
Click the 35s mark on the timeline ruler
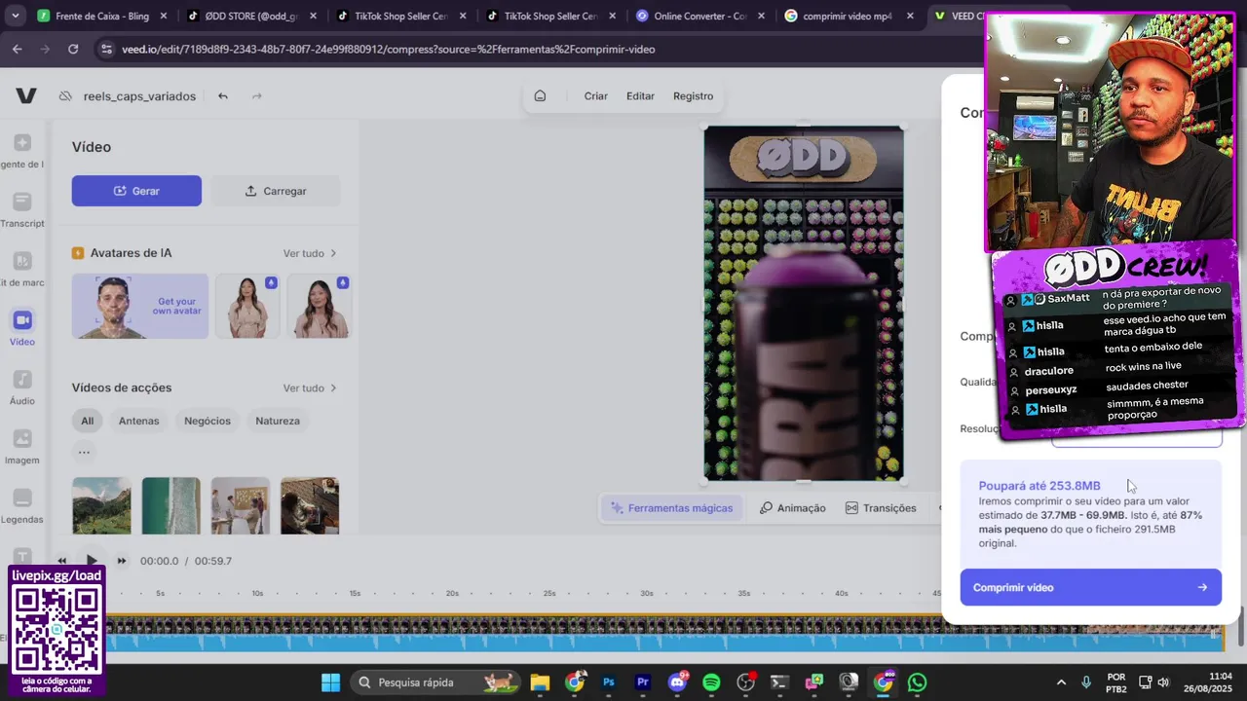pos(743,593)
